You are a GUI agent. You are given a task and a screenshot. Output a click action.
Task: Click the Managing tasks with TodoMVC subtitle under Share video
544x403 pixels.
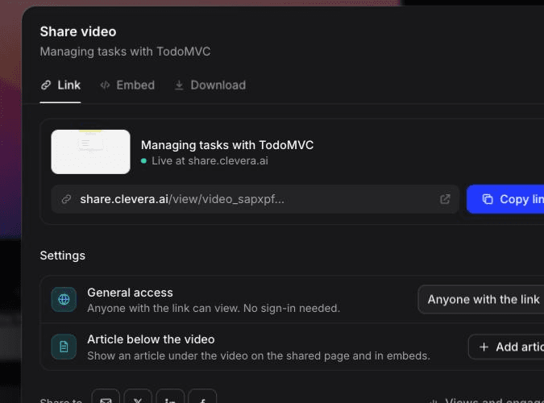125,52
